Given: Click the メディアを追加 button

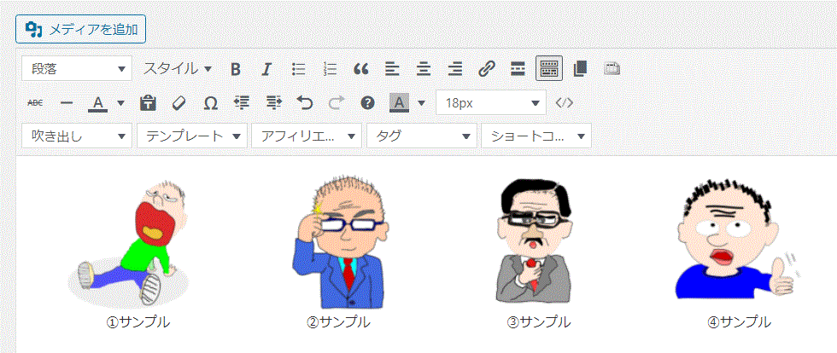Looking at the screenshot, I should coord(81,29).
